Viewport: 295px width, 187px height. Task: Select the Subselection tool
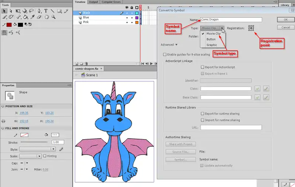[10, 11]
